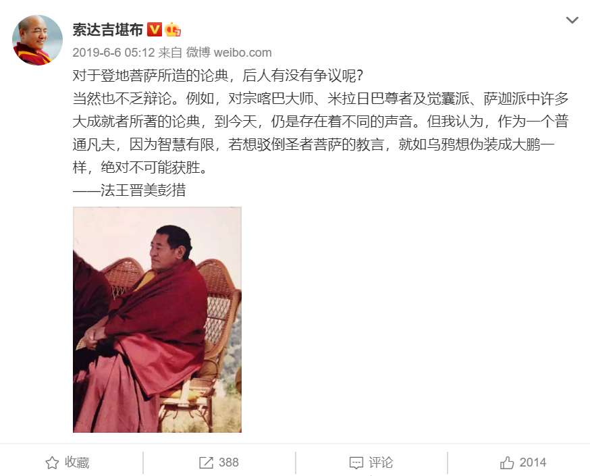Click the 收藏 label to bookmark
Viewport: 590px width, 476px height.
pyautogui.click(x=77, y=462)
